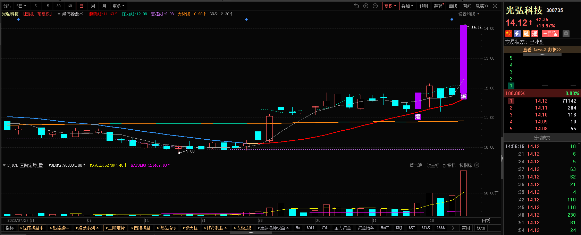Zoom in chart with plus circle icon
581x235 pixels.
click(366, 6)
